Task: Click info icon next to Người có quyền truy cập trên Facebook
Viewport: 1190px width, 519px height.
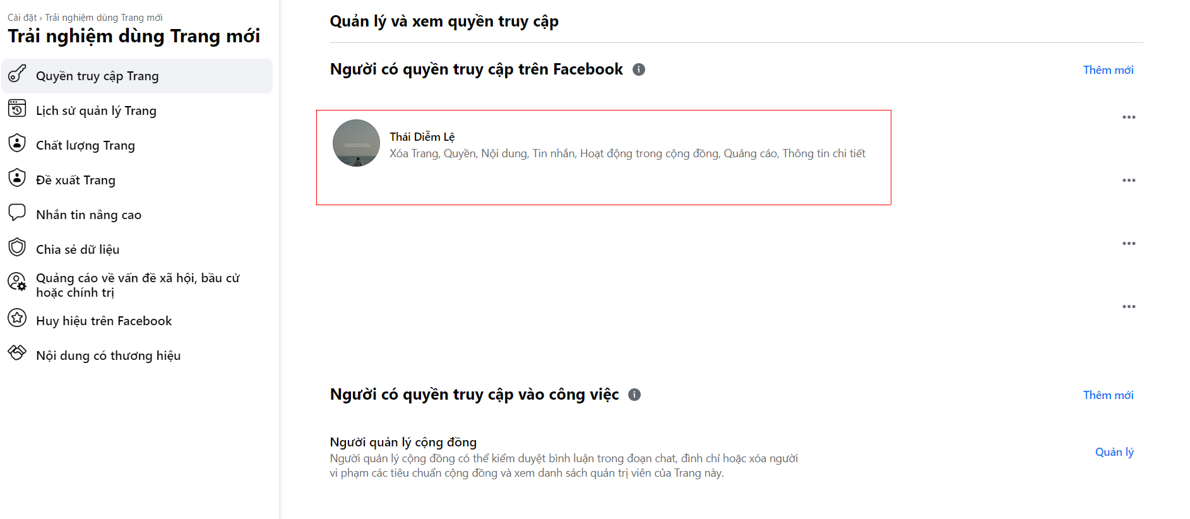Action: (x=639, y=69)
